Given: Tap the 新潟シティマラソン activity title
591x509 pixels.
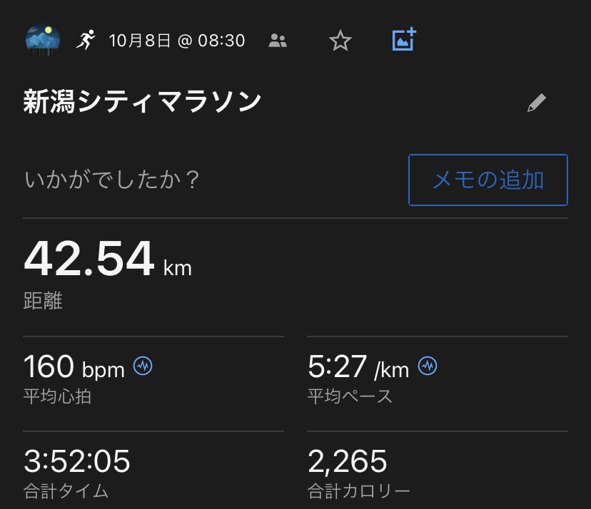Looking at the screenshot, I should [143, 103].
